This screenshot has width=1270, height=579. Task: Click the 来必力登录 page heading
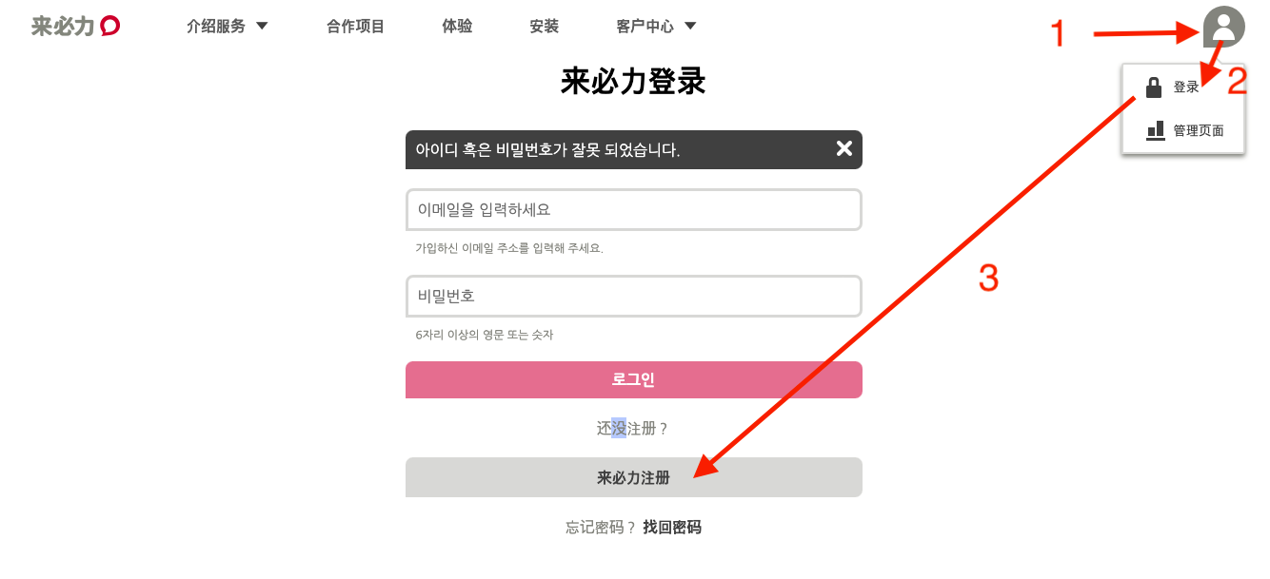pyautogui.click(x=633, y=82)
